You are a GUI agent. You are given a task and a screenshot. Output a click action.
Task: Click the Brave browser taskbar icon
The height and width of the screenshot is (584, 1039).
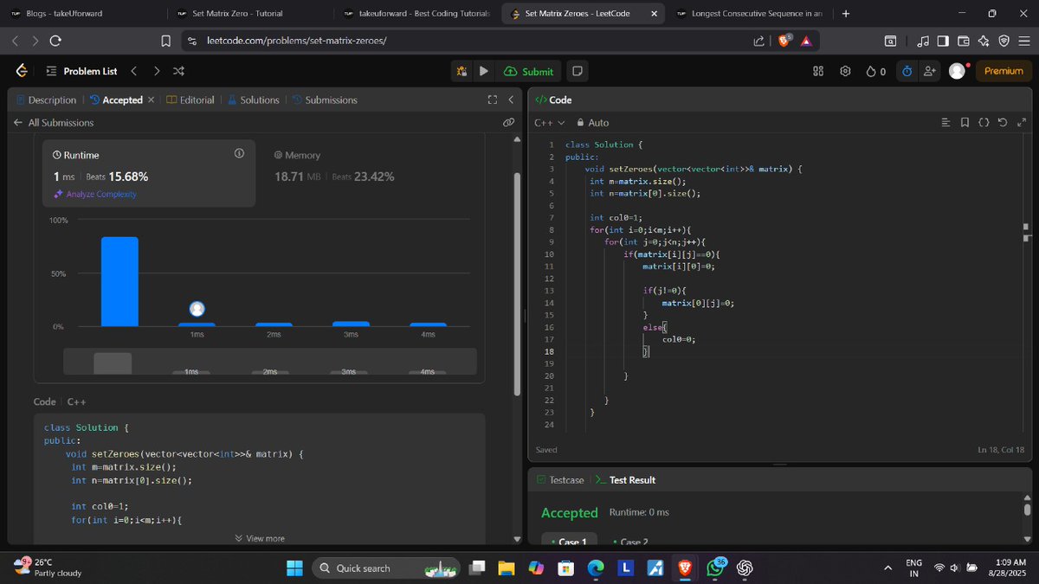point(685,568)
